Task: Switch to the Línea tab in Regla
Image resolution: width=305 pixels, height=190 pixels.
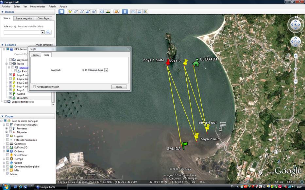Action: [36, 55]
